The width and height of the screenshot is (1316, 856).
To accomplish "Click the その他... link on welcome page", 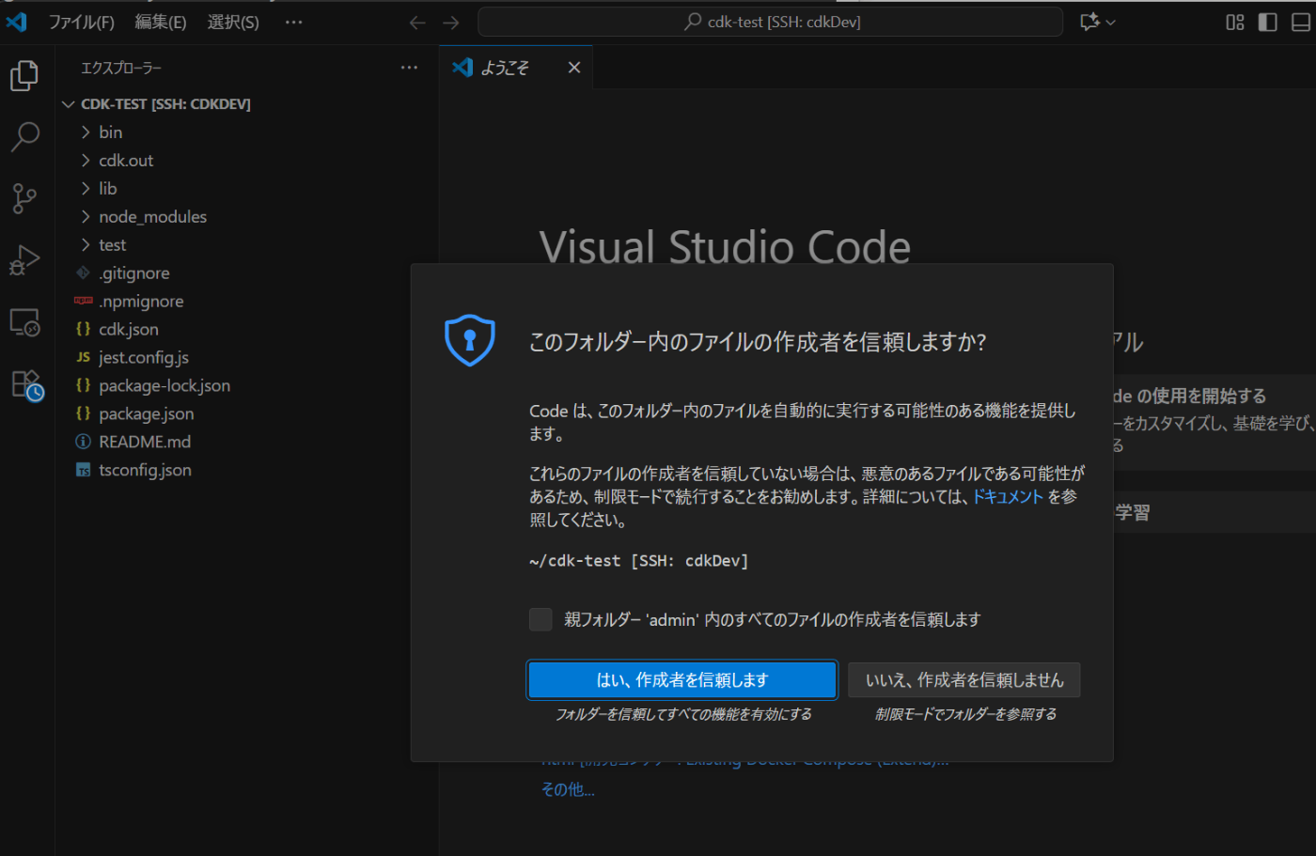I will [x=568, y=789].
